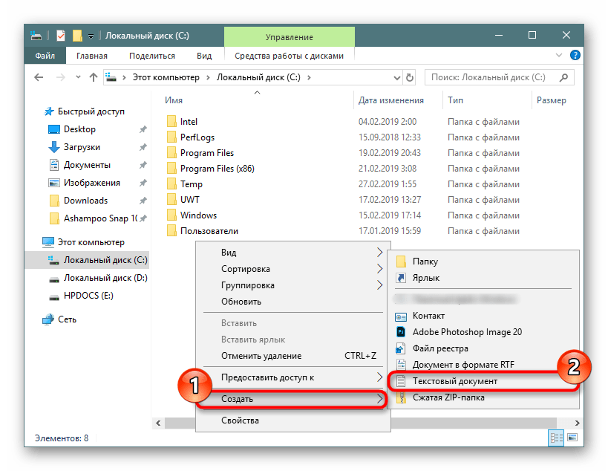
Task: Select Текстовый документ from the submenu
Action: click(x=454, y=381)
